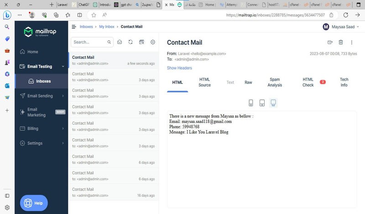
Task: Open the Contact Mail from 16 days ago
Action: click(x=113, y=192)
